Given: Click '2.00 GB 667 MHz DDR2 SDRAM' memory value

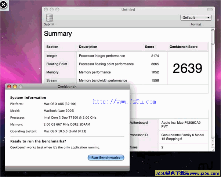Looking at the screenshot, I should point(67,124).
